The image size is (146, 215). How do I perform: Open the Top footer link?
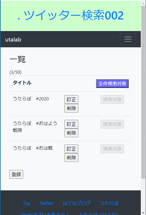tap(26, 203)
